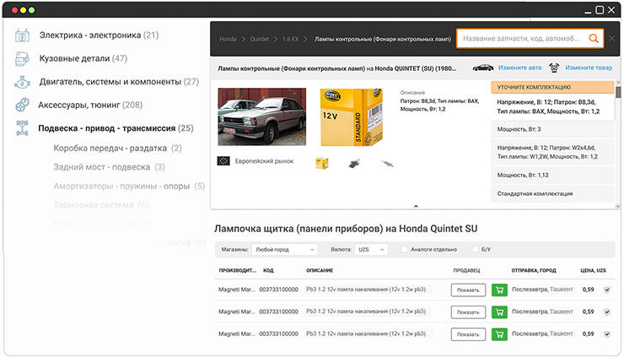Viewport: 624px width, 363px height.
Task: Select Амортизаторы - пружины - опоры subcategory
Action: click(x=129, y=186)
